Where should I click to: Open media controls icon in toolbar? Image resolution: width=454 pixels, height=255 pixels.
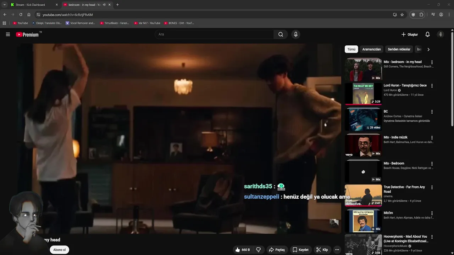[433, 15]
